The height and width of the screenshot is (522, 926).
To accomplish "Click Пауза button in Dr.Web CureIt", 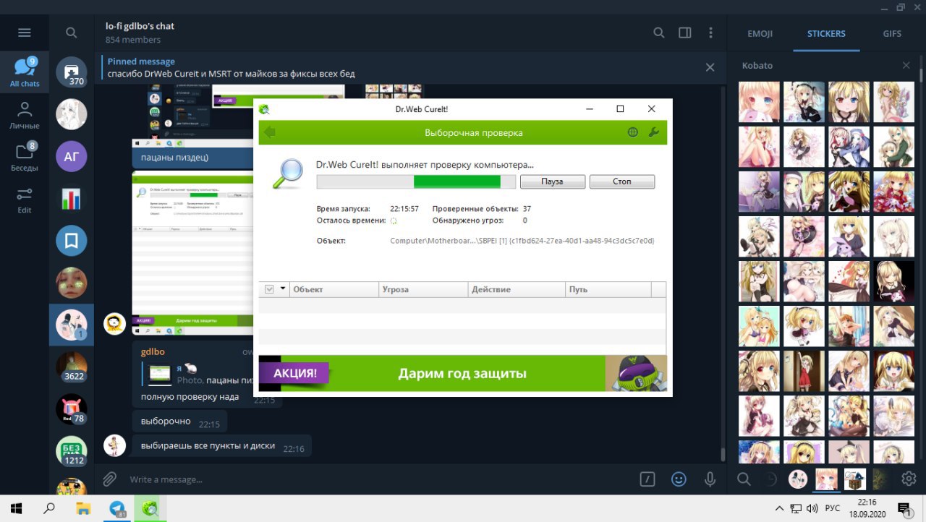I will pyautogui.click(x=552, y=181).
